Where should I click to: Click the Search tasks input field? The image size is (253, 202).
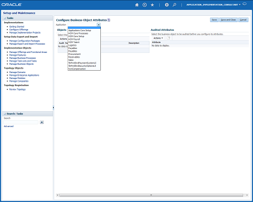21,122
